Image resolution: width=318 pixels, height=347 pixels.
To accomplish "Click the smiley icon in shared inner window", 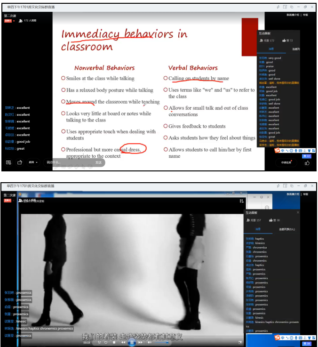I will (x=267, y=207).
